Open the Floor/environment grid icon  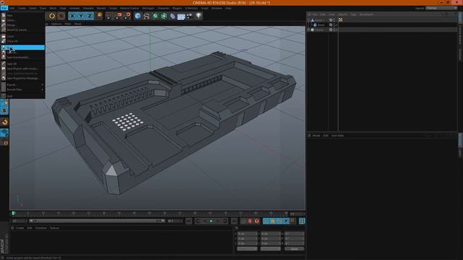point(181,16)
